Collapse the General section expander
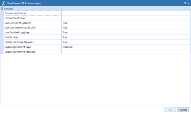Screen dimensions: 191x114 point(2,8)
